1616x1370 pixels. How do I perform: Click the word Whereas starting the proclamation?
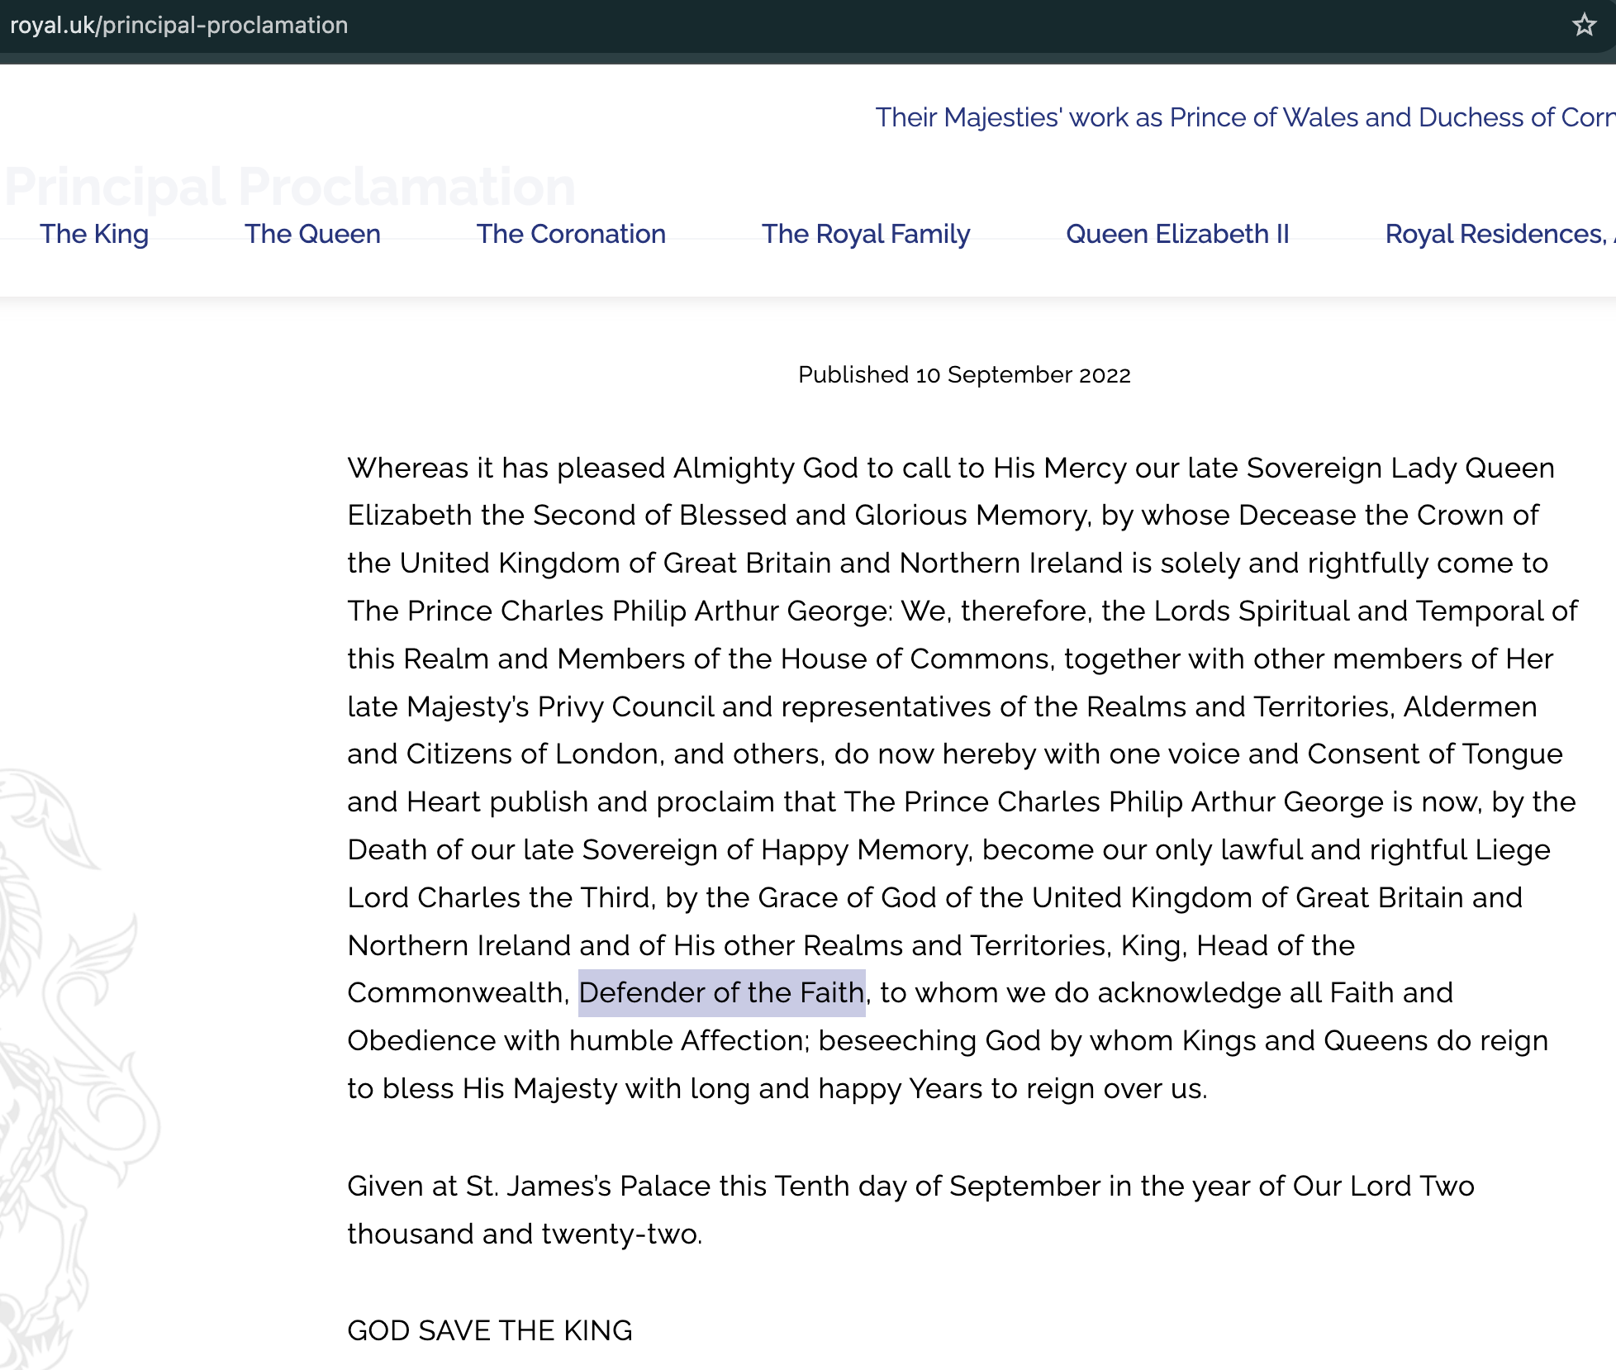pos(408,468)
